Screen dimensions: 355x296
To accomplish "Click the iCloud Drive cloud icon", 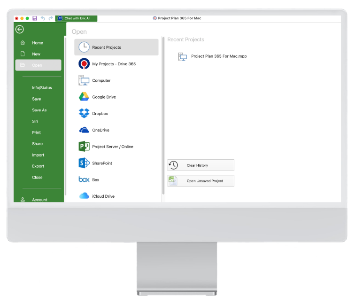I will [84, 195].
